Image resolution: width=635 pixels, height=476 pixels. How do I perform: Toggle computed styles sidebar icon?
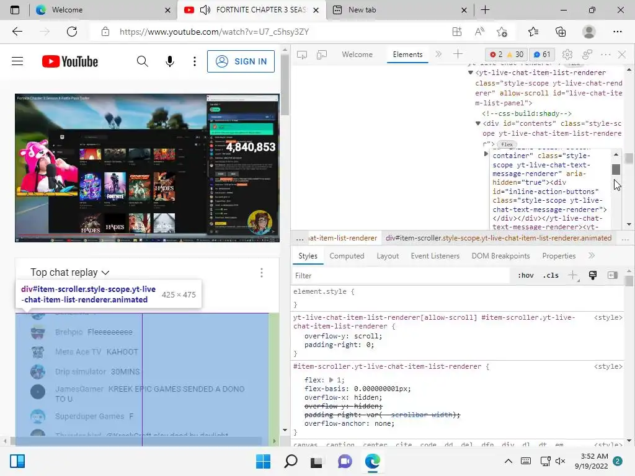612,276
